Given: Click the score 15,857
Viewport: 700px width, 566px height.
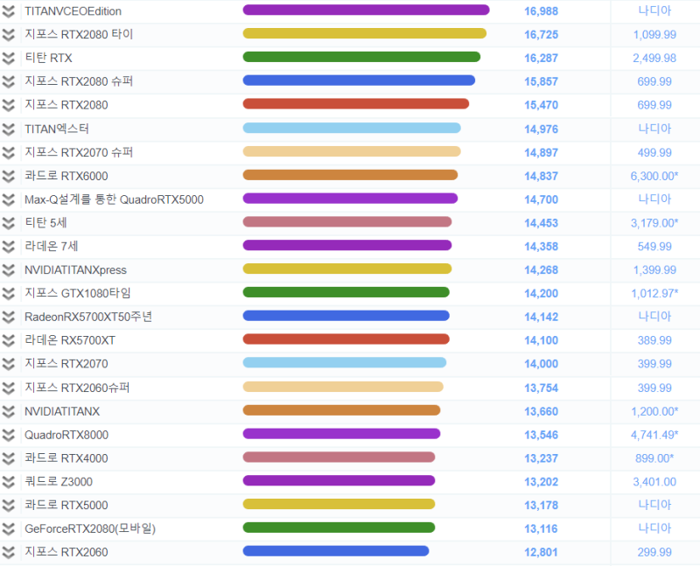Looking at the screenshot, I should pos(541,81).
